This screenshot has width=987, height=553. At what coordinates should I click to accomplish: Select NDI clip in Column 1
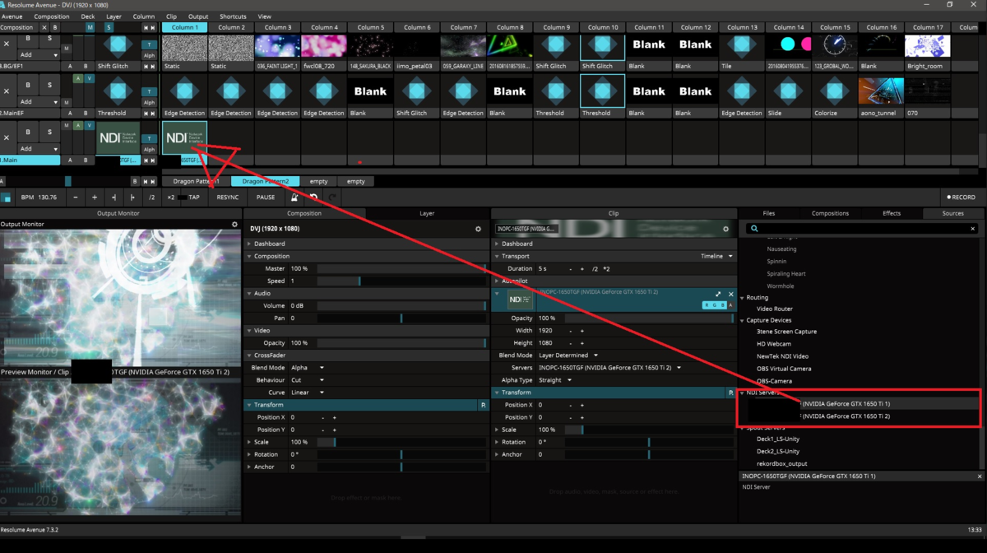pos(184,138)
